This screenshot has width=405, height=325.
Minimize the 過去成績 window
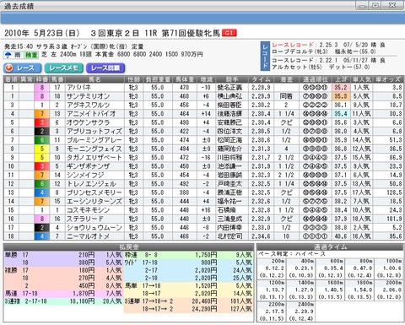tap(363, 6)
